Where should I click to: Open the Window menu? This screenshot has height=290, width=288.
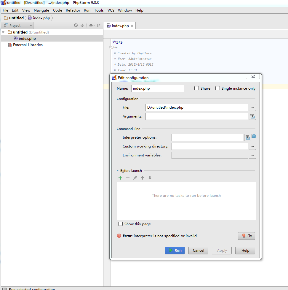tap(125, 10)
